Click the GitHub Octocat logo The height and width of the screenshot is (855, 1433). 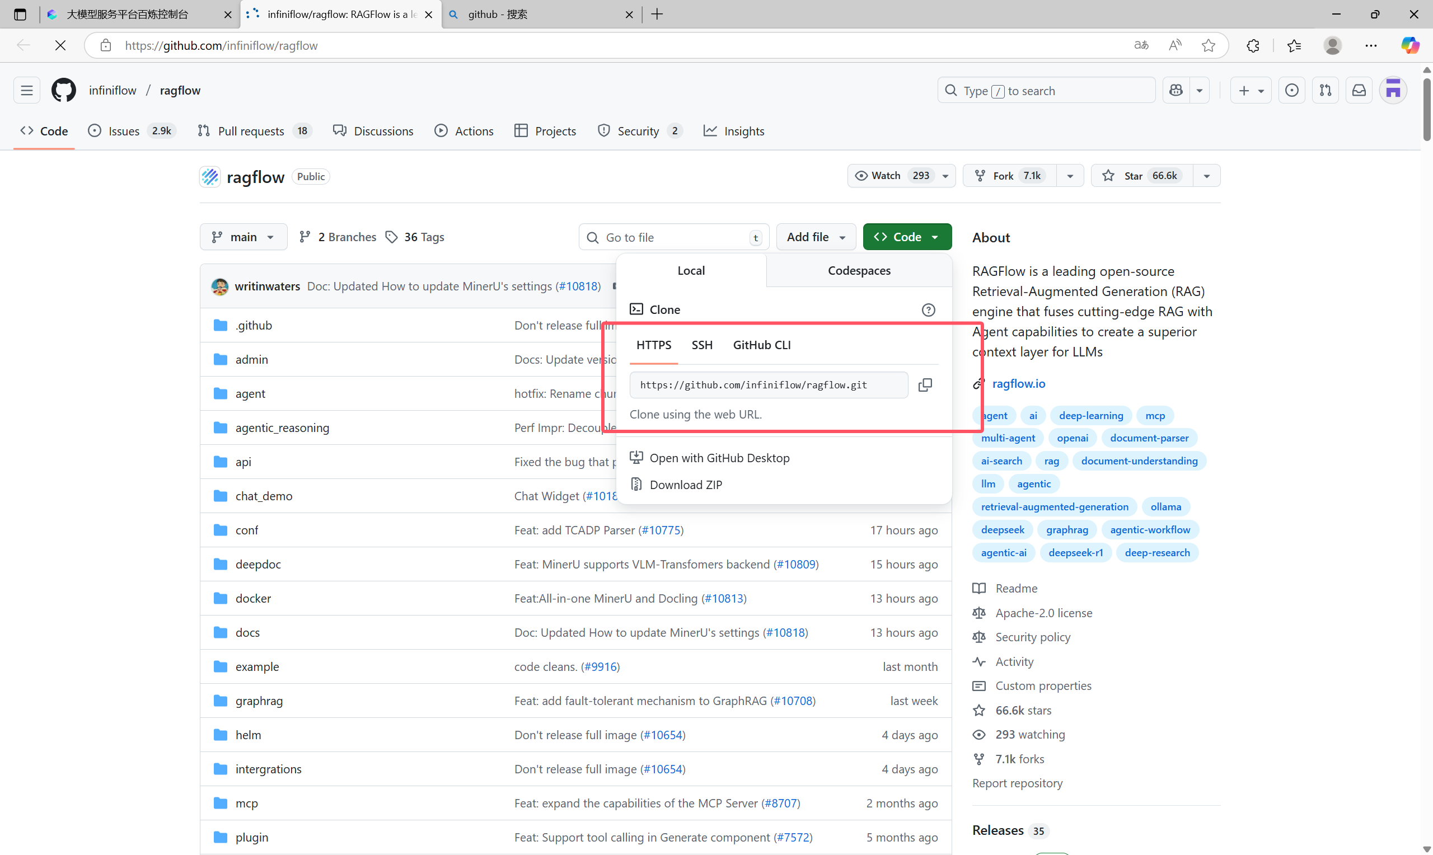click(x=63, y=91)
